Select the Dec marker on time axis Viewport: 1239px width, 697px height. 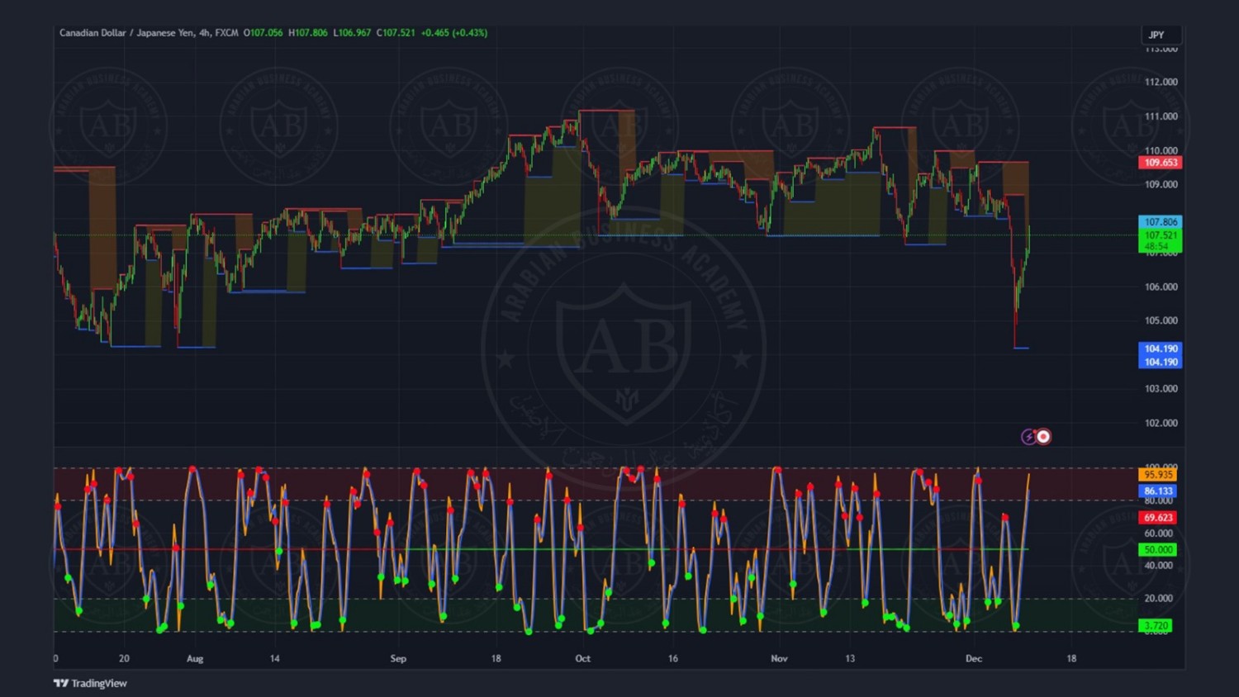point(974,659)
